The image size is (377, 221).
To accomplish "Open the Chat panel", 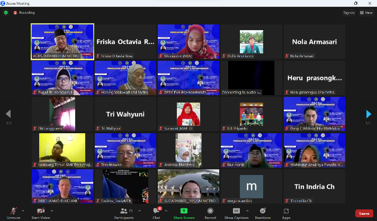I will (156, 211).
